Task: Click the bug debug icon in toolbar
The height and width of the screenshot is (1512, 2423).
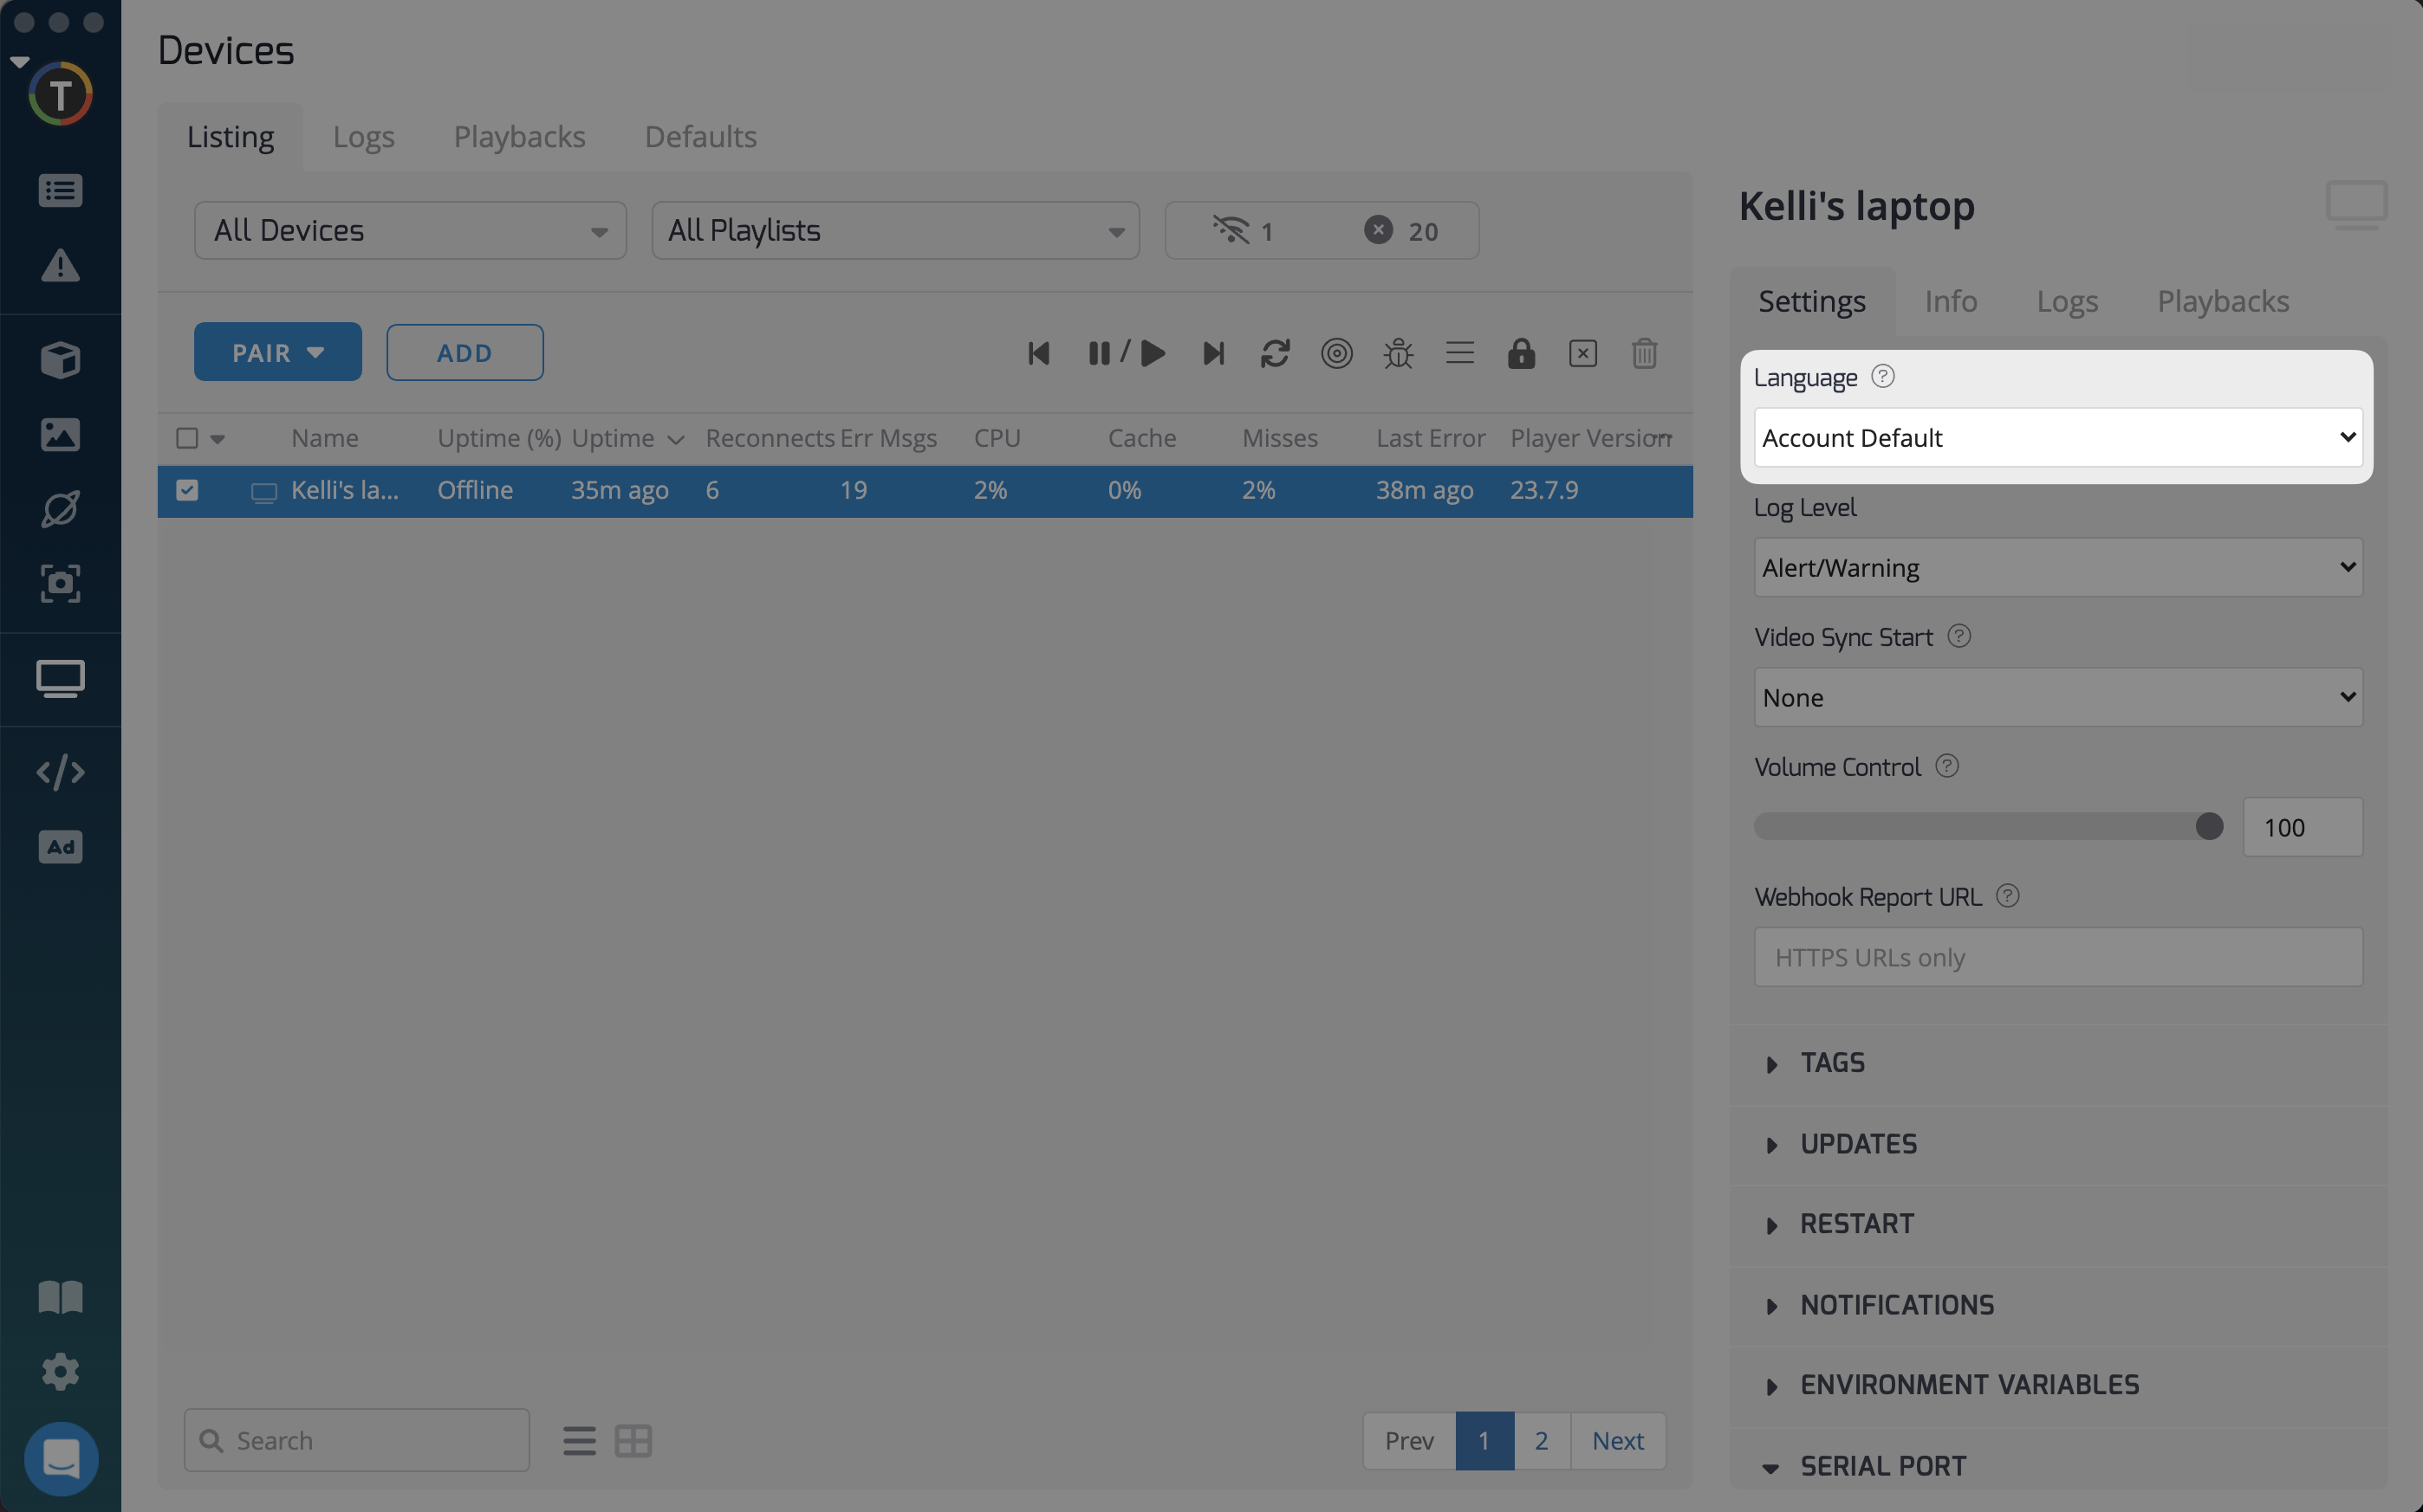Action: click(x=1398, y=353)
